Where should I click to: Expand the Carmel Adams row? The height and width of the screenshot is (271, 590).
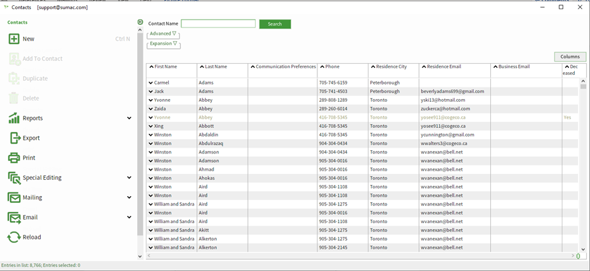(x=150, y=83)
